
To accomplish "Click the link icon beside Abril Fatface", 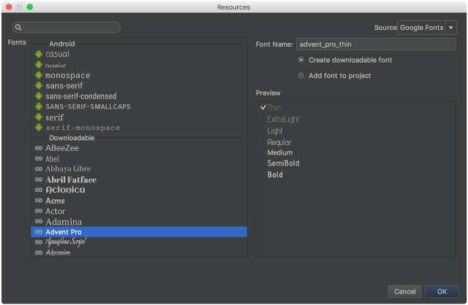I will [x=39, y=179].
